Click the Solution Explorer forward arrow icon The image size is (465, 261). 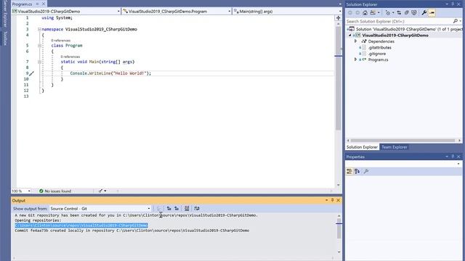point(357,13)
